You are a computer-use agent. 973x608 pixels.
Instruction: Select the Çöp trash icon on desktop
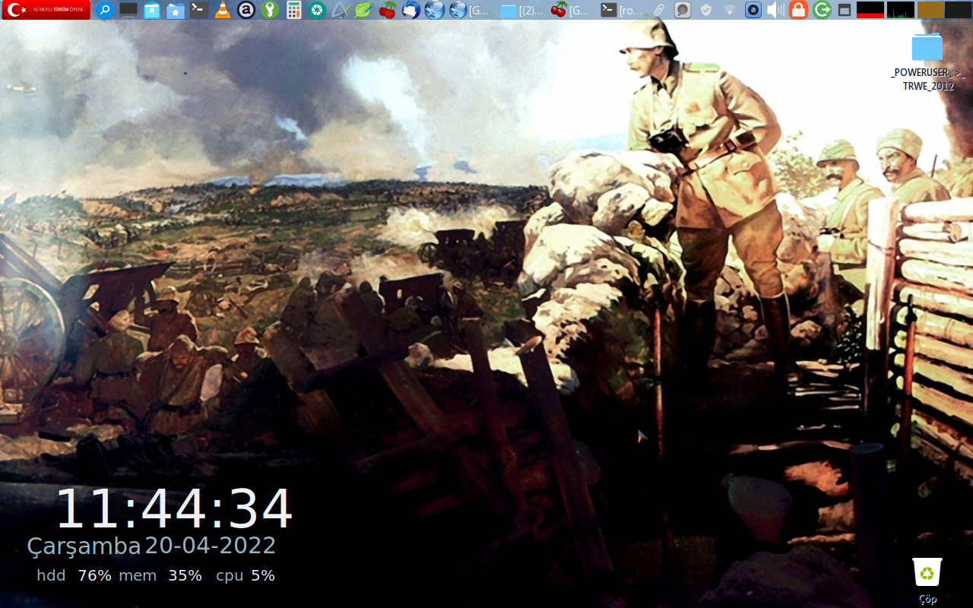[927, 581]
